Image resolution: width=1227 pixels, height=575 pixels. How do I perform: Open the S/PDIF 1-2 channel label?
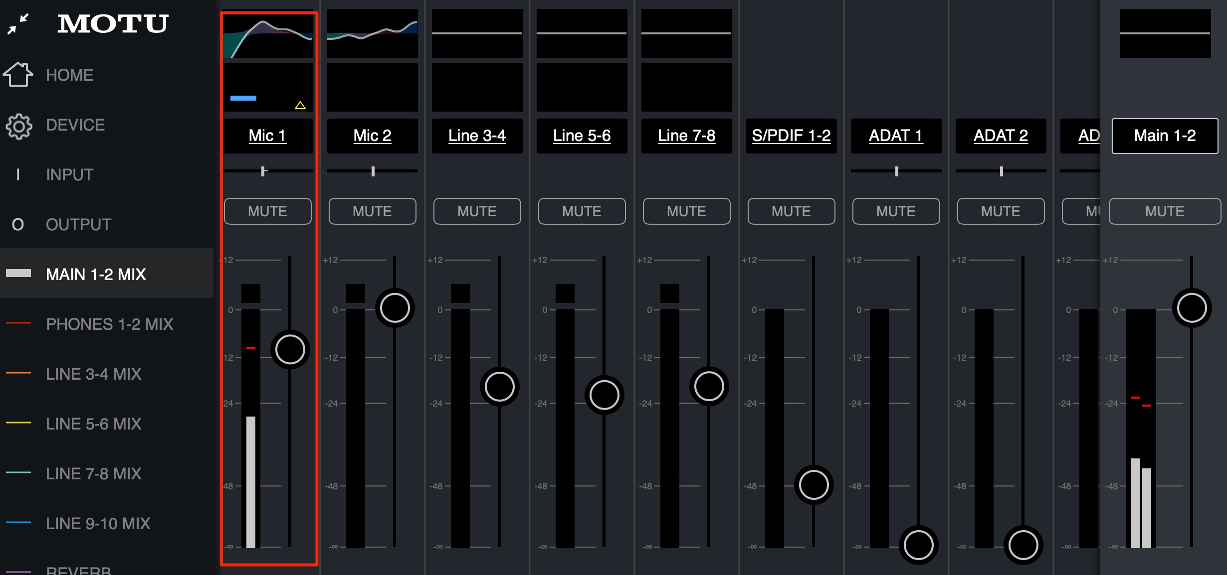coord(792,136)
